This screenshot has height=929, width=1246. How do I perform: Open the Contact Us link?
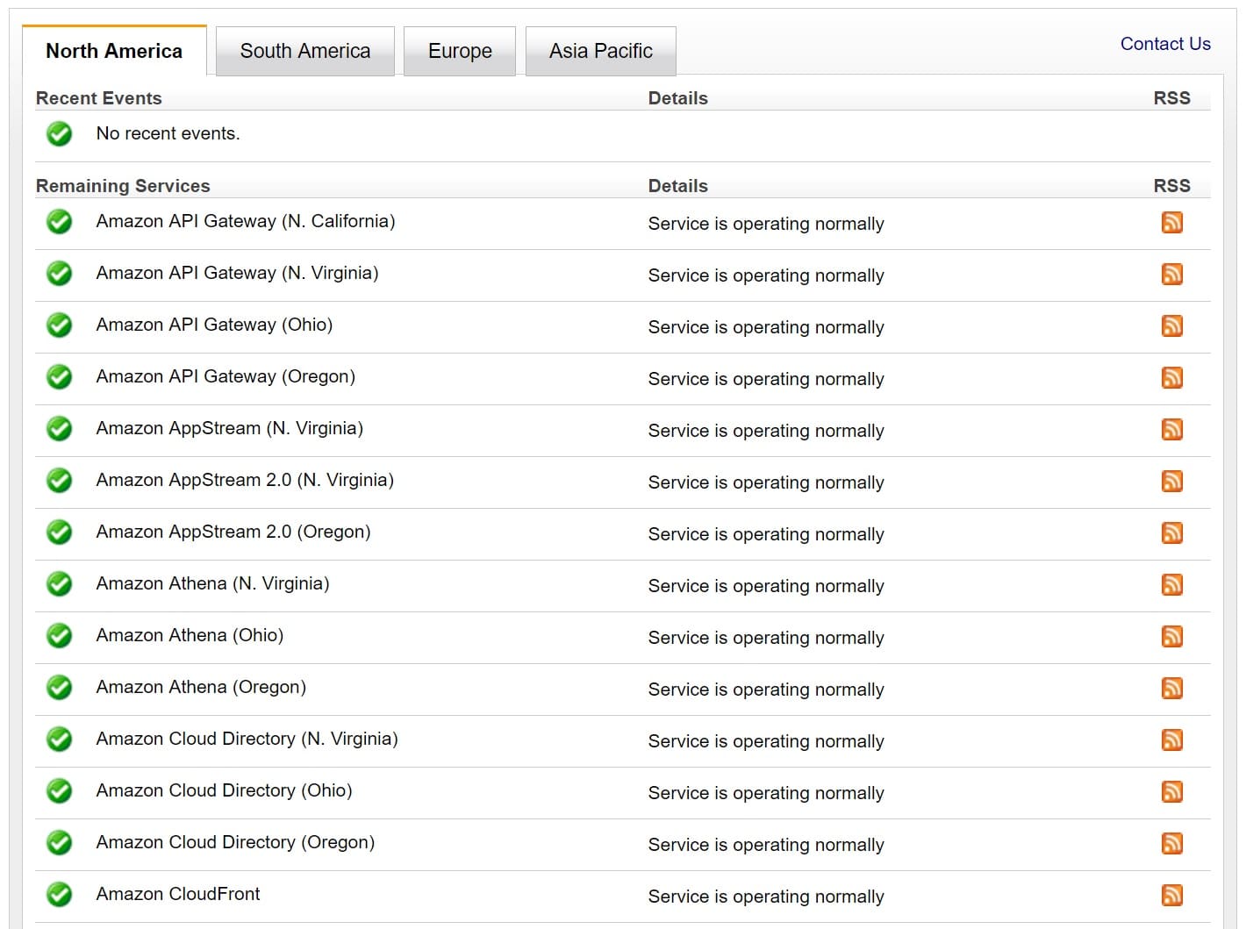[x=1164, y=43]
